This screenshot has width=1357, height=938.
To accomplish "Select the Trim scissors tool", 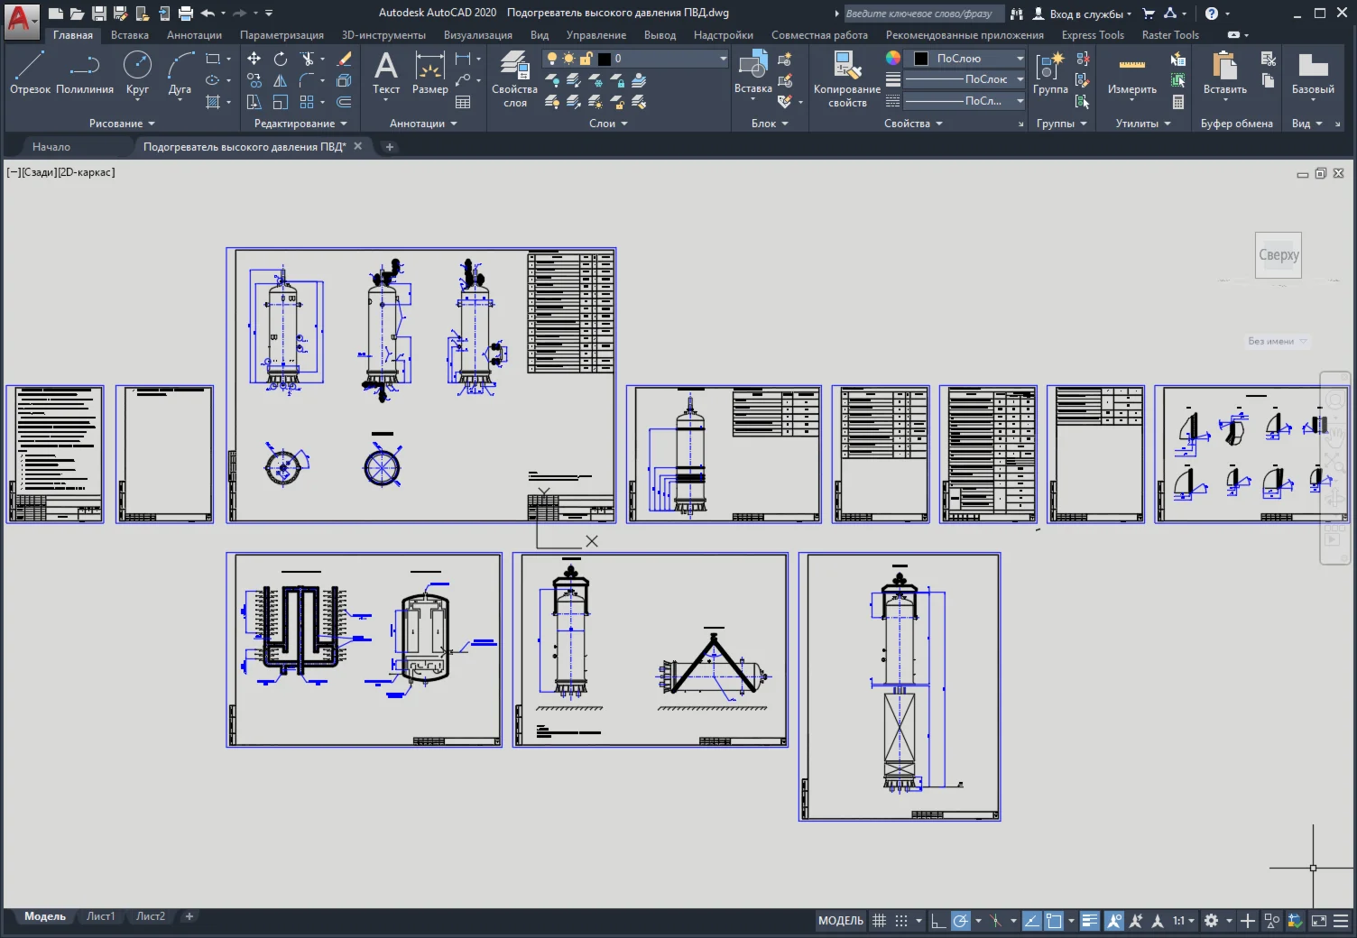I will click(308, 59).
